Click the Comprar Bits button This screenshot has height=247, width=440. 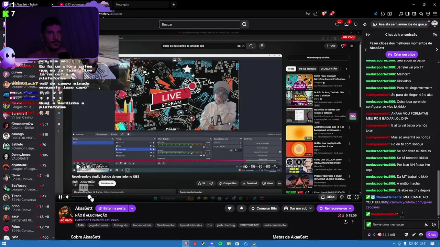[264, 208]
